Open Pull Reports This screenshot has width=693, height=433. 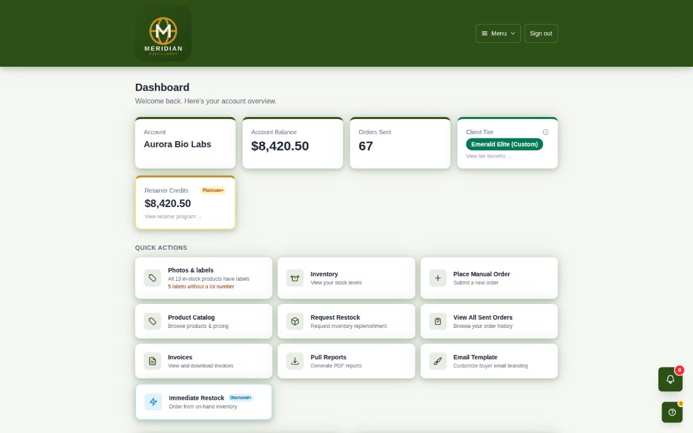346,361
